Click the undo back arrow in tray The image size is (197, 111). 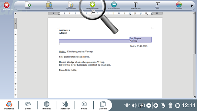click(163, 106)
